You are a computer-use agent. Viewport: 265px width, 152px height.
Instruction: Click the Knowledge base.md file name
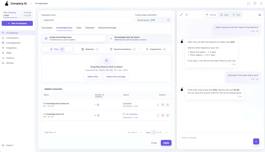[x=55, y=114]
